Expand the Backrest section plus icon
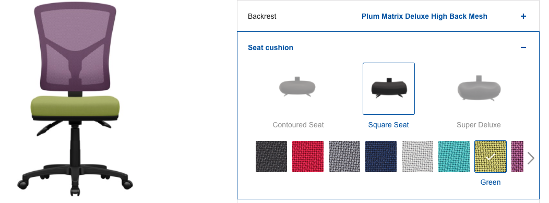Screen dimensions: 549x203 (x=523, y=16)
